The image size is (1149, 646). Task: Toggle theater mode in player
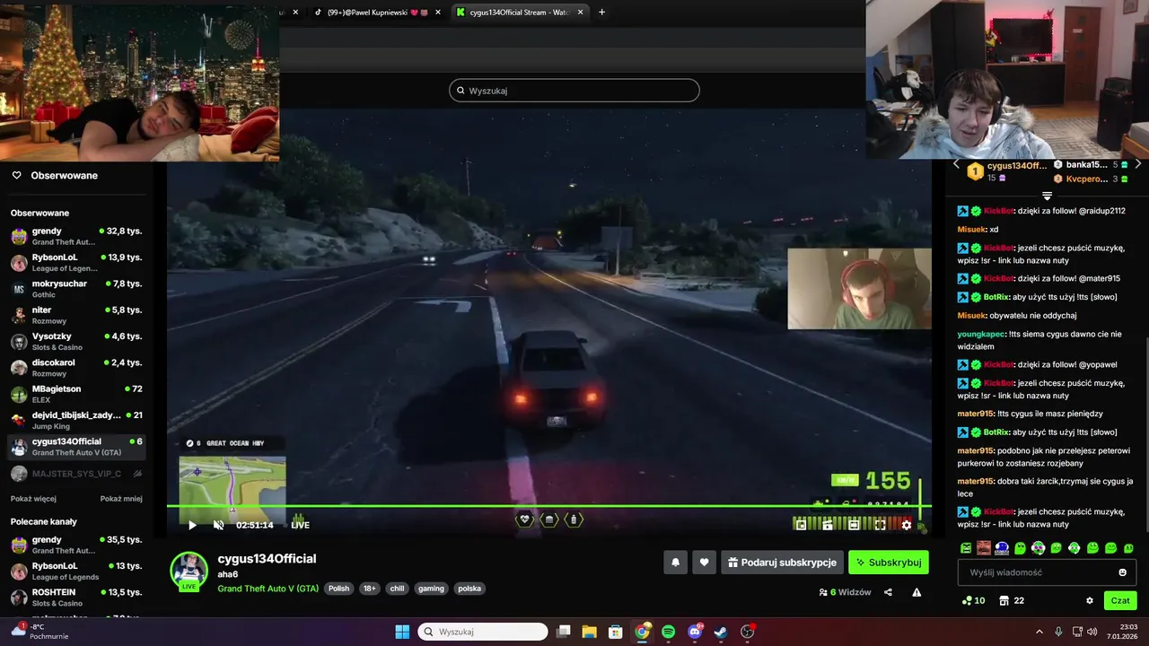point(854,525)
